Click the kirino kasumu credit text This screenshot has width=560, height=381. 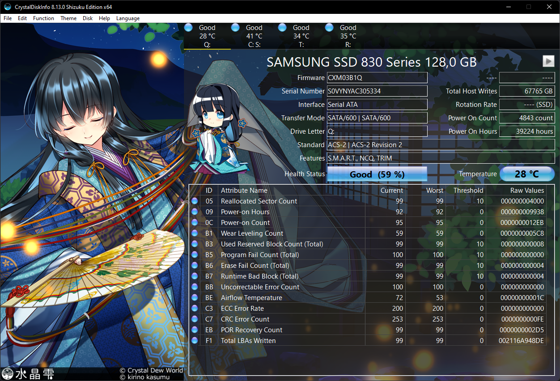pos(145,377)
